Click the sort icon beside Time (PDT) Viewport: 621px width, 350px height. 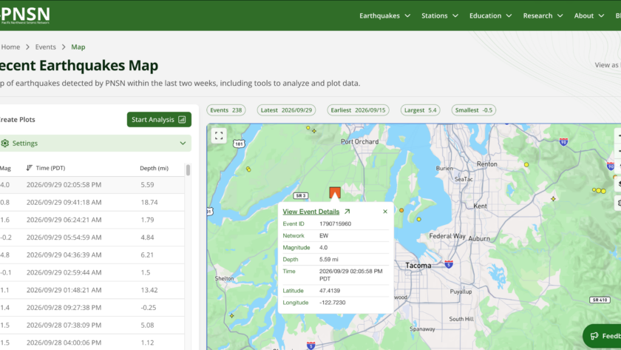tap(29, 168)
